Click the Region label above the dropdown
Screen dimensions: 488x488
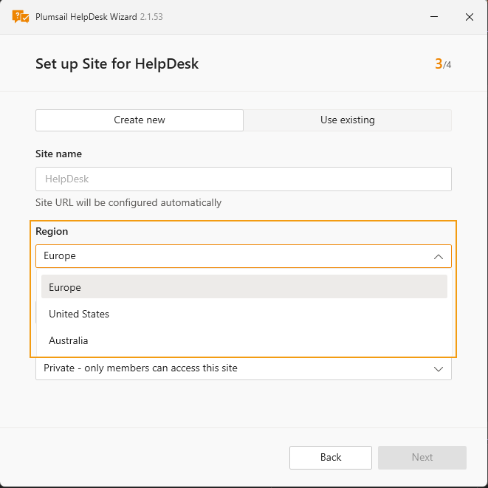coord(52,232)
